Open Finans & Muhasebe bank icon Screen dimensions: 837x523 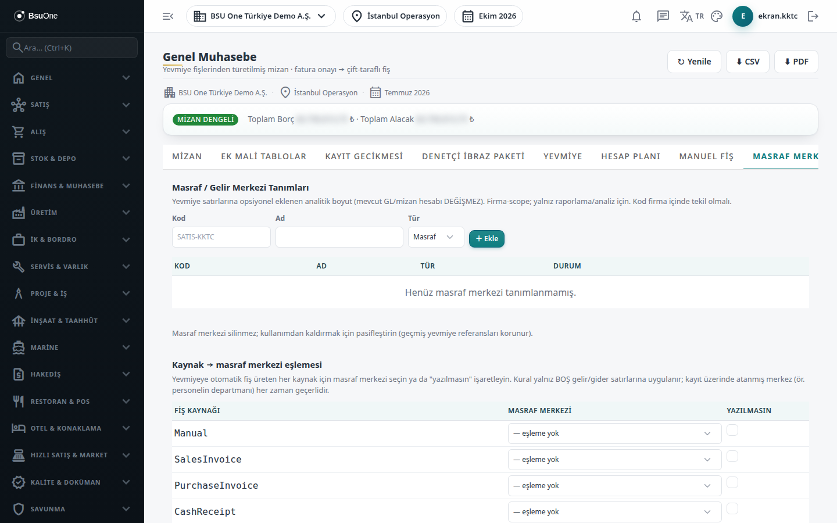(x=19, y=186)
